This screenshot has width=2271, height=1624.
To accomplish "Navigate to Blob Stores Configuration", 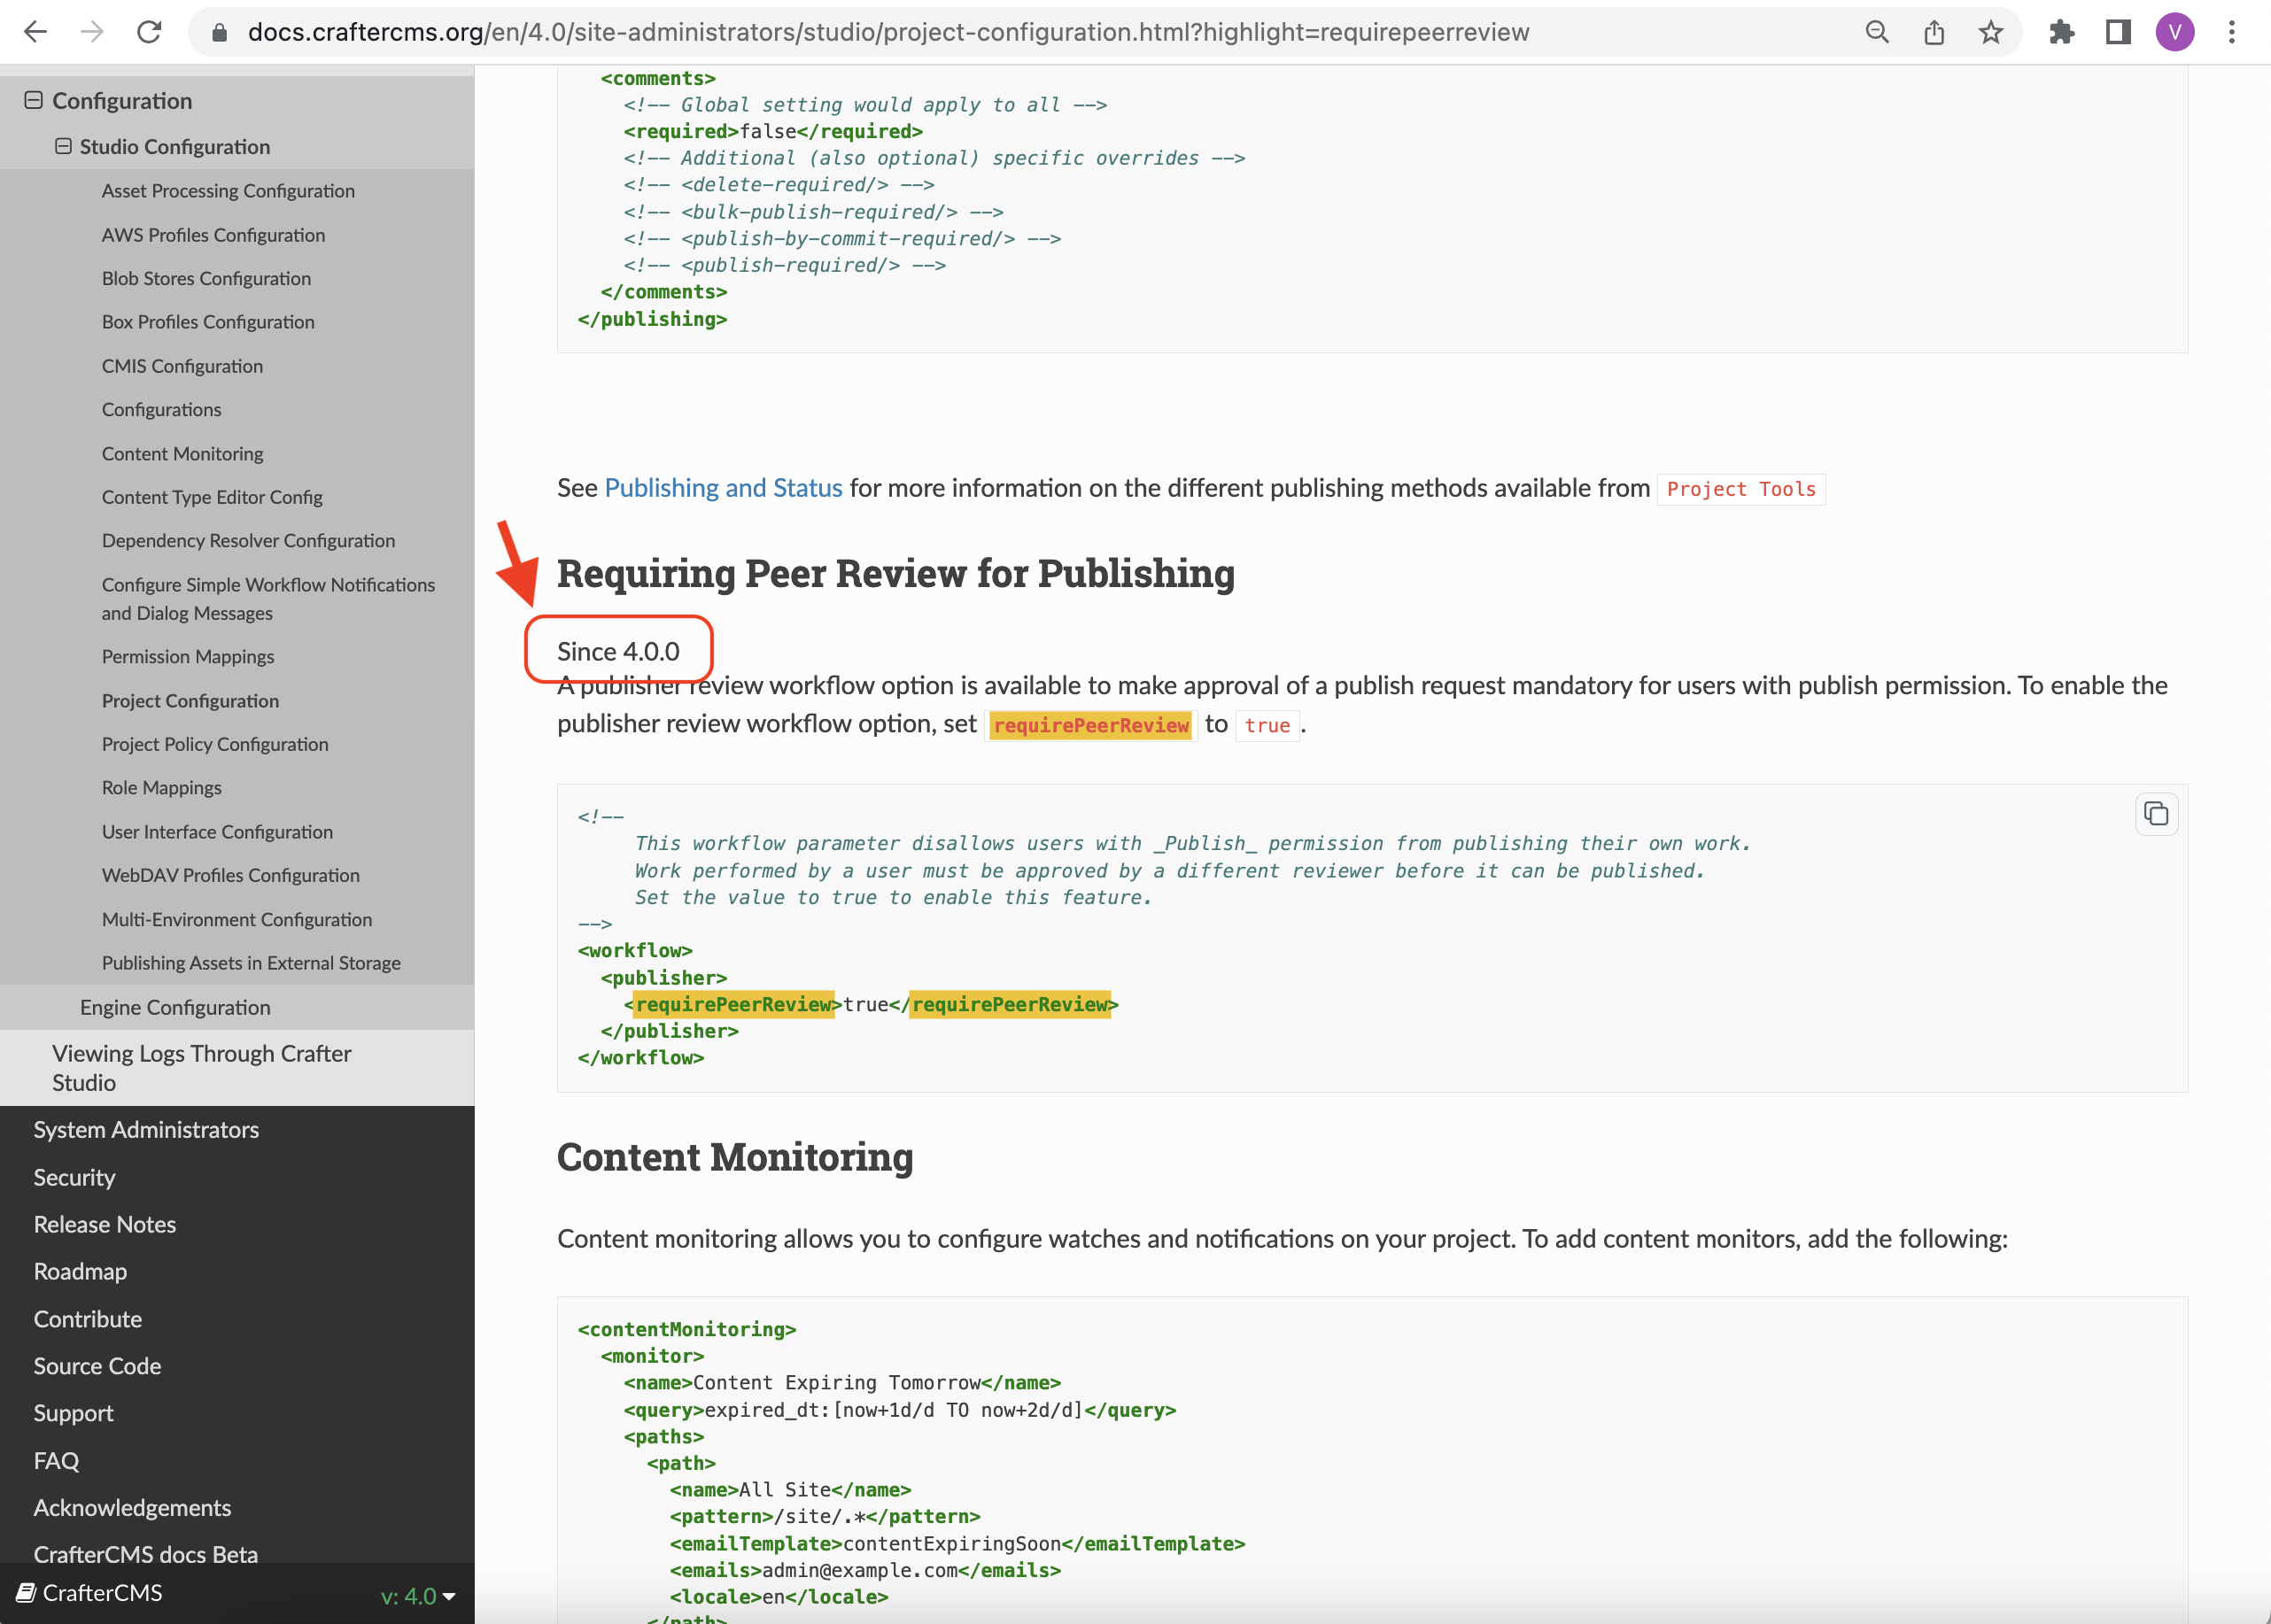I will (x=206, y=278).
